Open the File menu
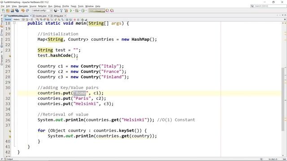Viewport: 287px width, 161px height. [x=3, y=6]
